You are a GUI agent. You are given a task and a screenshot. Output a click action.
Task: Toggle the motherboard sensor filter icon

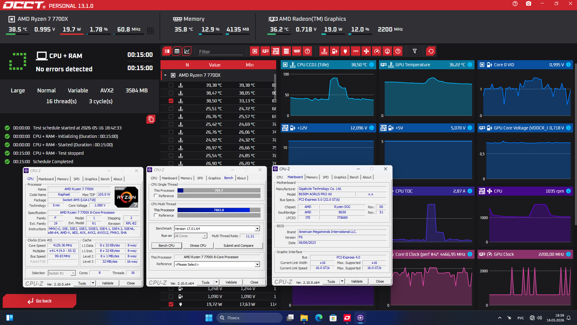click(x=276, y=51)
